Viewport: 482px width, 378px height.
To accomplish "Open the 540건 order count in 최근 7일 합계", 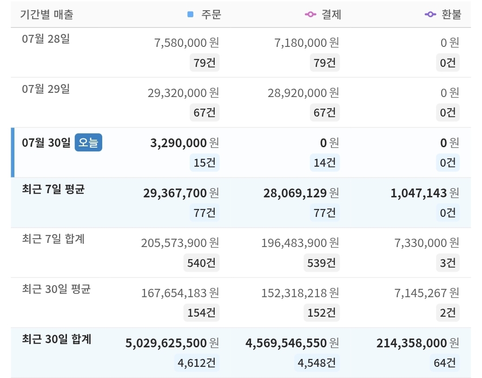I will 201,263.
